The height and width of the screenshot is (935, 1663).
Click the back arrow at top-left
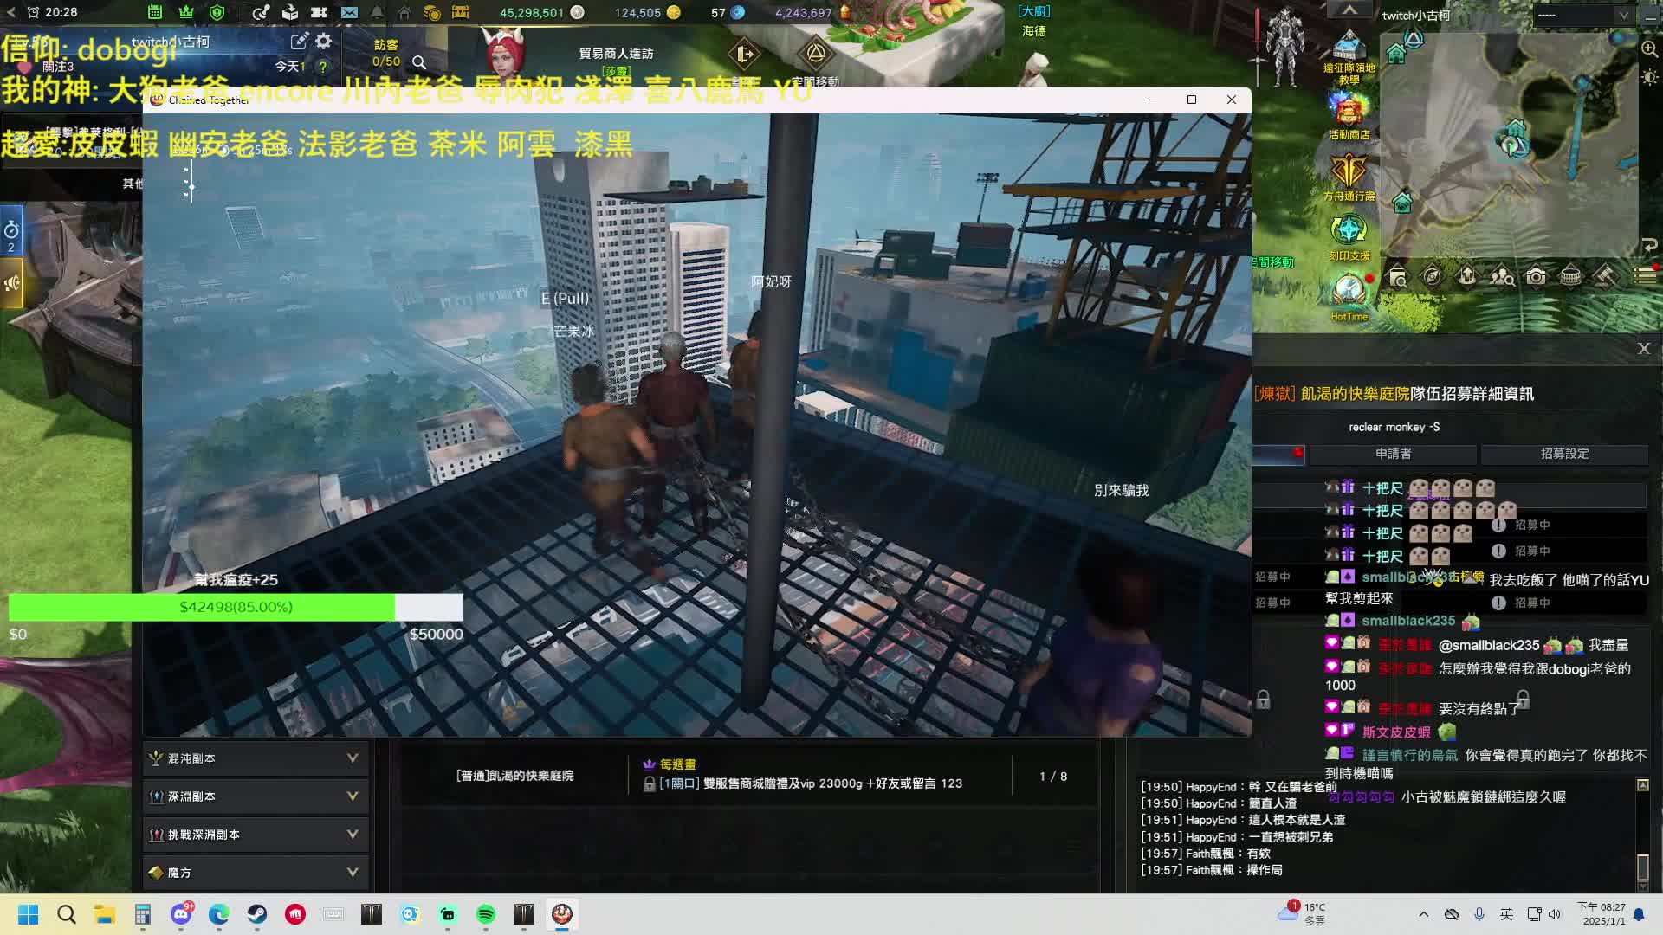pos(11,12)
